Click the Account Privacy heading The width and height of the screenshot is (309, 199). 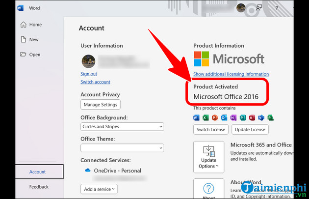click(100, 94)
